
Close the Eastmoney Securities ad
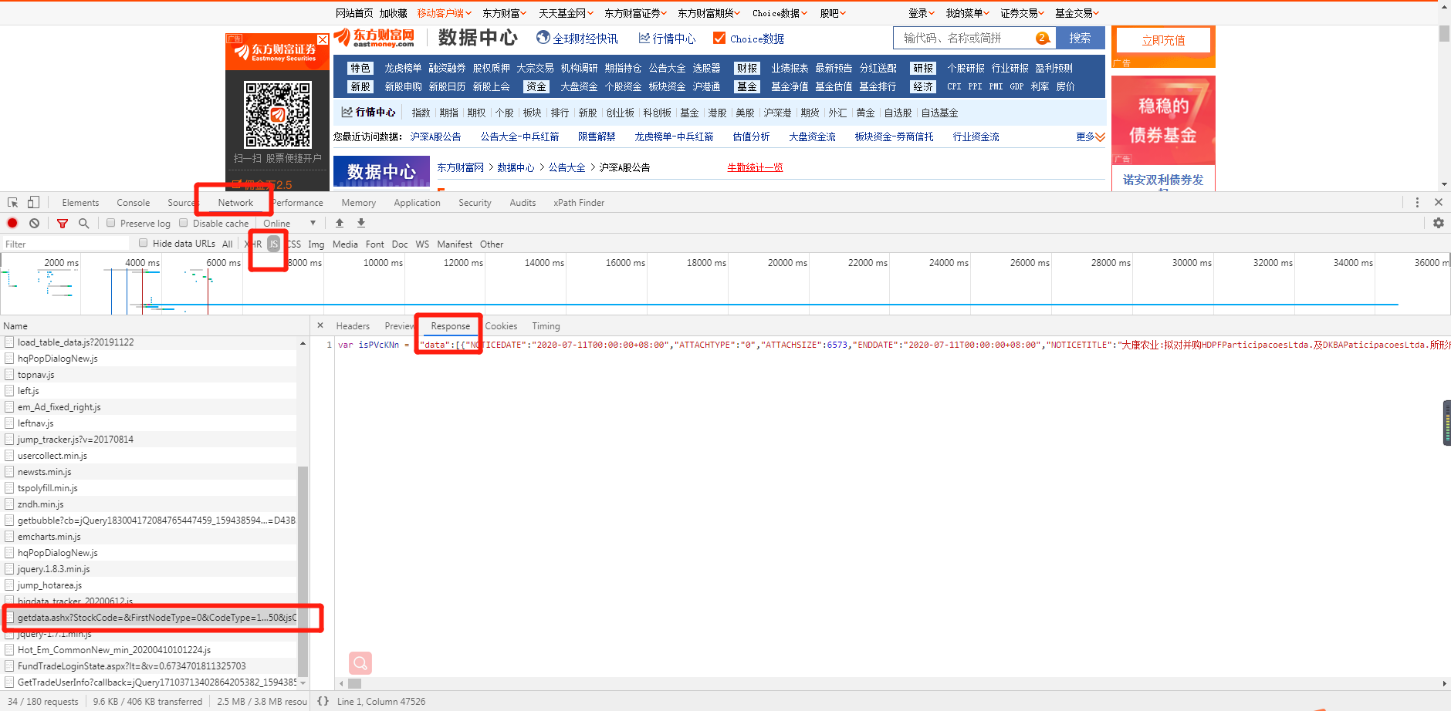pos(323,39)
